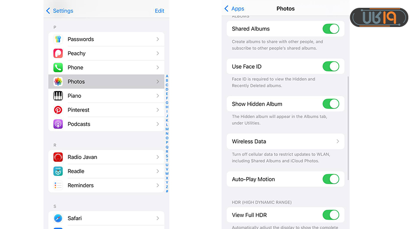
Task: Tap the Peachy app icon
Action: coord(58,54)
